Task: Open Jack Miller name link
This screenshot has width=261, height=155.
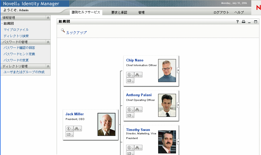Action: (74, 114)
